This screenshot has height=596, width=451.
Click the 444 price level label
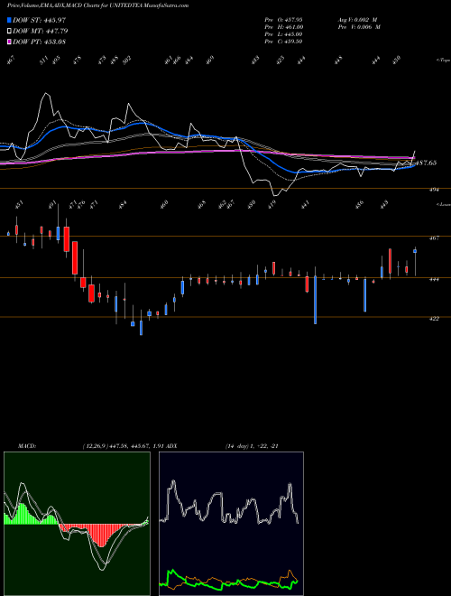(434, 279)
